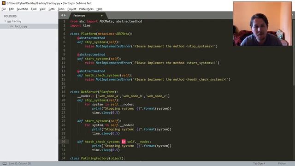Collapse the Factory folder arrow
295x166 pixels.
pyautogui.click(x=5, y=21)
